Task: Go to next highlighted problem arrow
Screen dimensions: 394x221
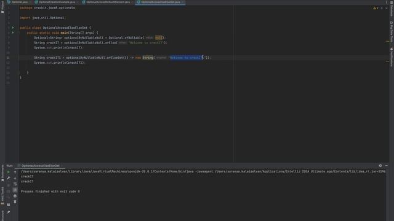Action: pos(387,8)
